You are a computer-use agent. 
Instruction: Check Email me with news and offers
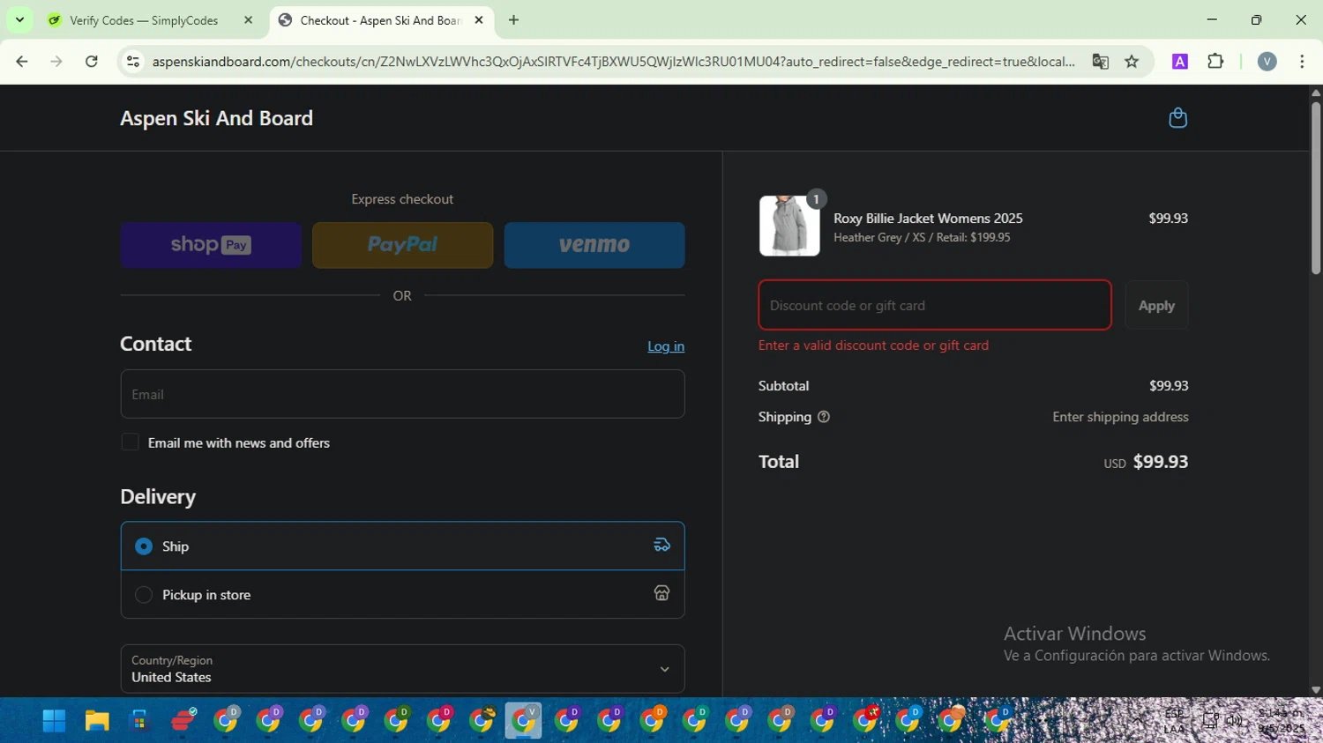(x=130, y=442)
